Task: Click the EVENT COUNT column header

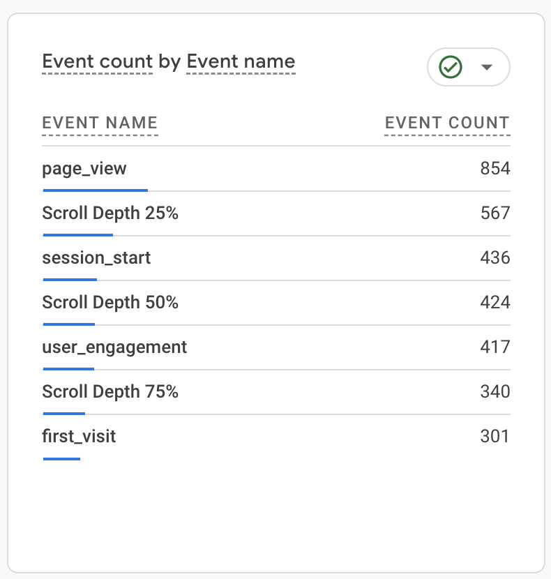Action: [447, 123]
